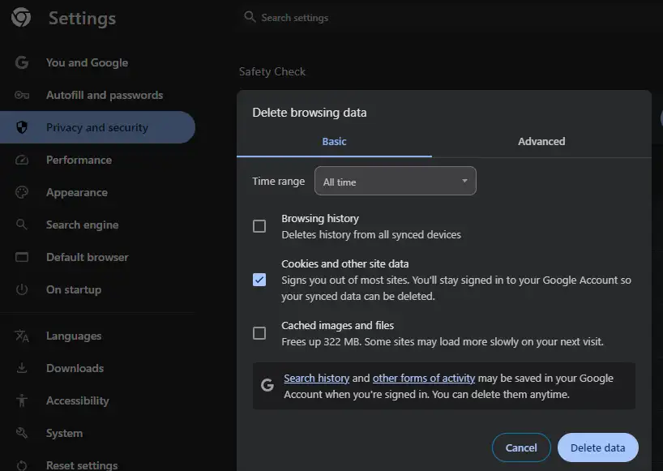The height and width of the screenshot is (471, 663).
Task: Open the Search history link
Action: point(316,378)
